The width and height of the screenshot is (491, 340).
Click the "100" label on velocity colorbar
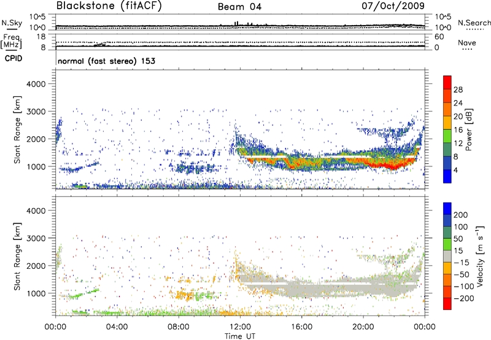(x=461, y=227)
